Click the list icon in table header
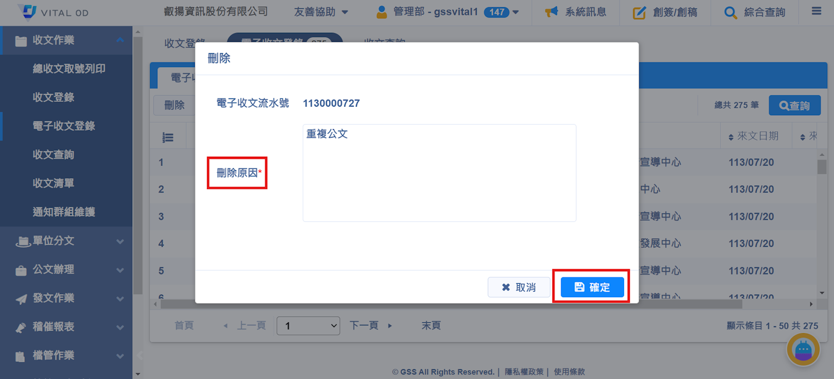The width and height of the screenshot is (834, 379). coord(168,137)
